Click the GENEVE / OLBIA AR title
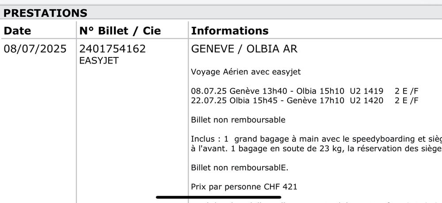442x203 pixels. [244, 49]
